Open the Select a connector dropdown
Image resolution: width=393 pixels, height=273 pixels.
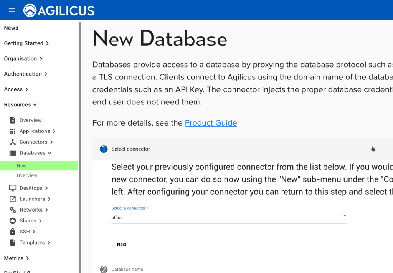[229, 217]
